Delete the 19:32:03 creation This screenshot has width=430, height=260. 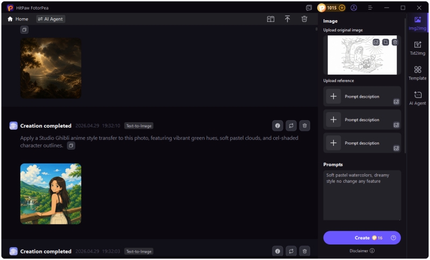pyautogui.click(x=304, y=251)
